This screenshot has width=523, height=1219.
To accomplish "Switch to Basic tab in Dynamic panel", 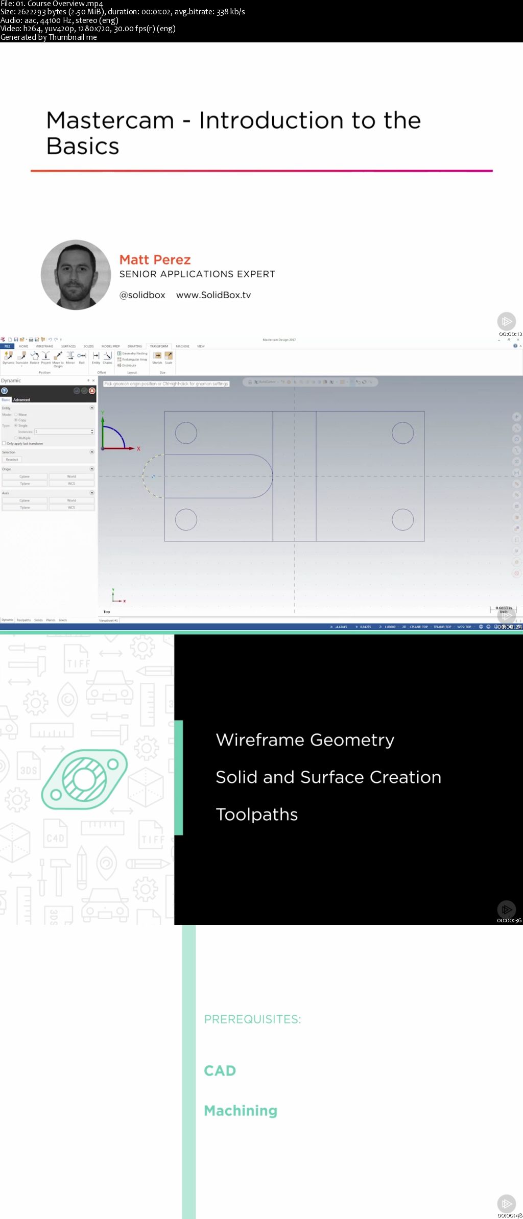I will (x=6, y=400).
